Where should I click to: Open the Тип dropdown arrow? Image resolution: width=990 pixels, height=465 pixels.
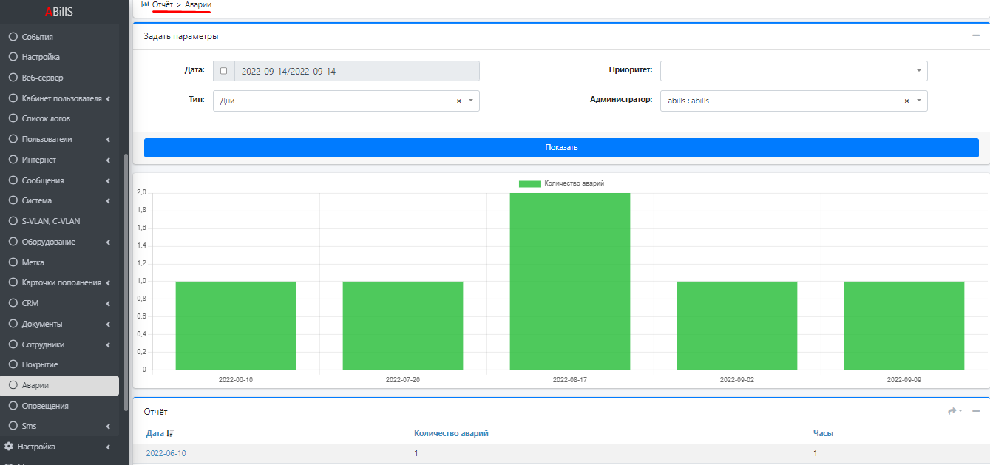coord(471,101)
